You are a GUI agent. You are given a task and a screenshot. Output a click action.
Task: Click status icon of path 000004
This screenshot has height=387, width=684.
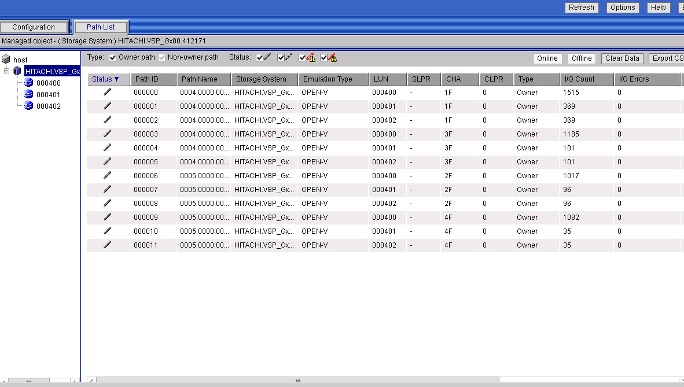coord(107,148)
